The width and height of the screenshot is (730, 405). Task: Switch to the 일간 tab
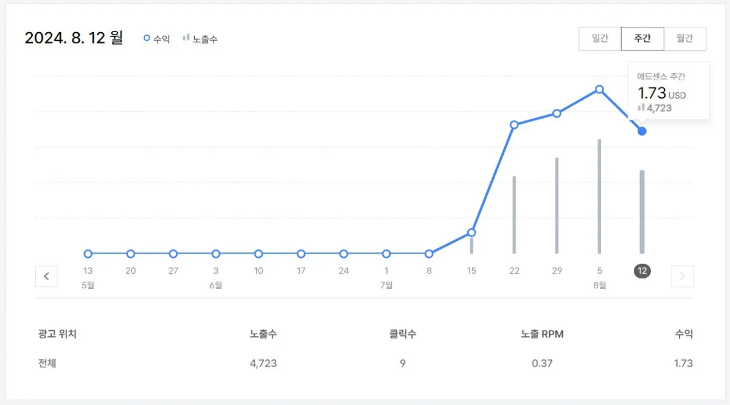coord(600,38)
